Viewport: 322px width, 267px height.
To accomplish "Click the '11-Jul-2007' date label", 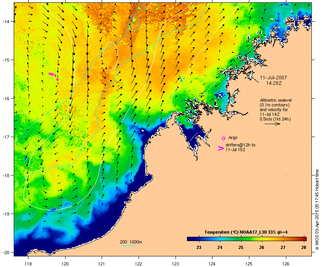I will 273,78.
